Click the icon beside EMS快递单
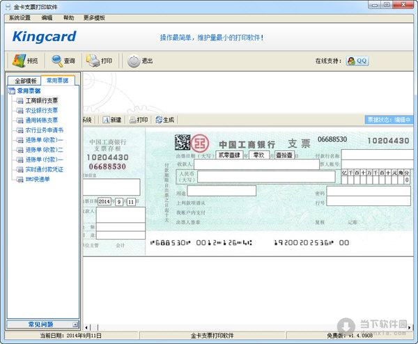Viewport: 418px width, 344px height. 20,180
